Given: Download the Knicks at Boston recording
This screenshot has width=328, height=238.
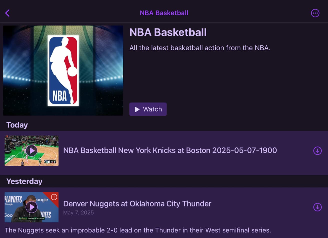Looking at the screenshot, I should [x=317, y=151].
